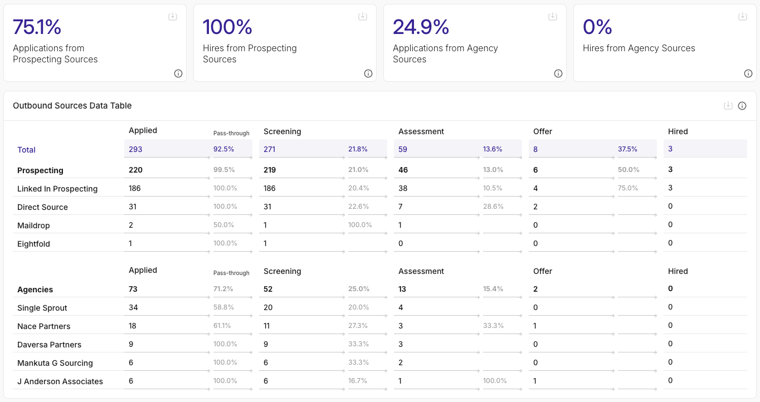This screenshot has height=402, width=760.
Task: Click Total offer value 8
Action: pos(535,149)
